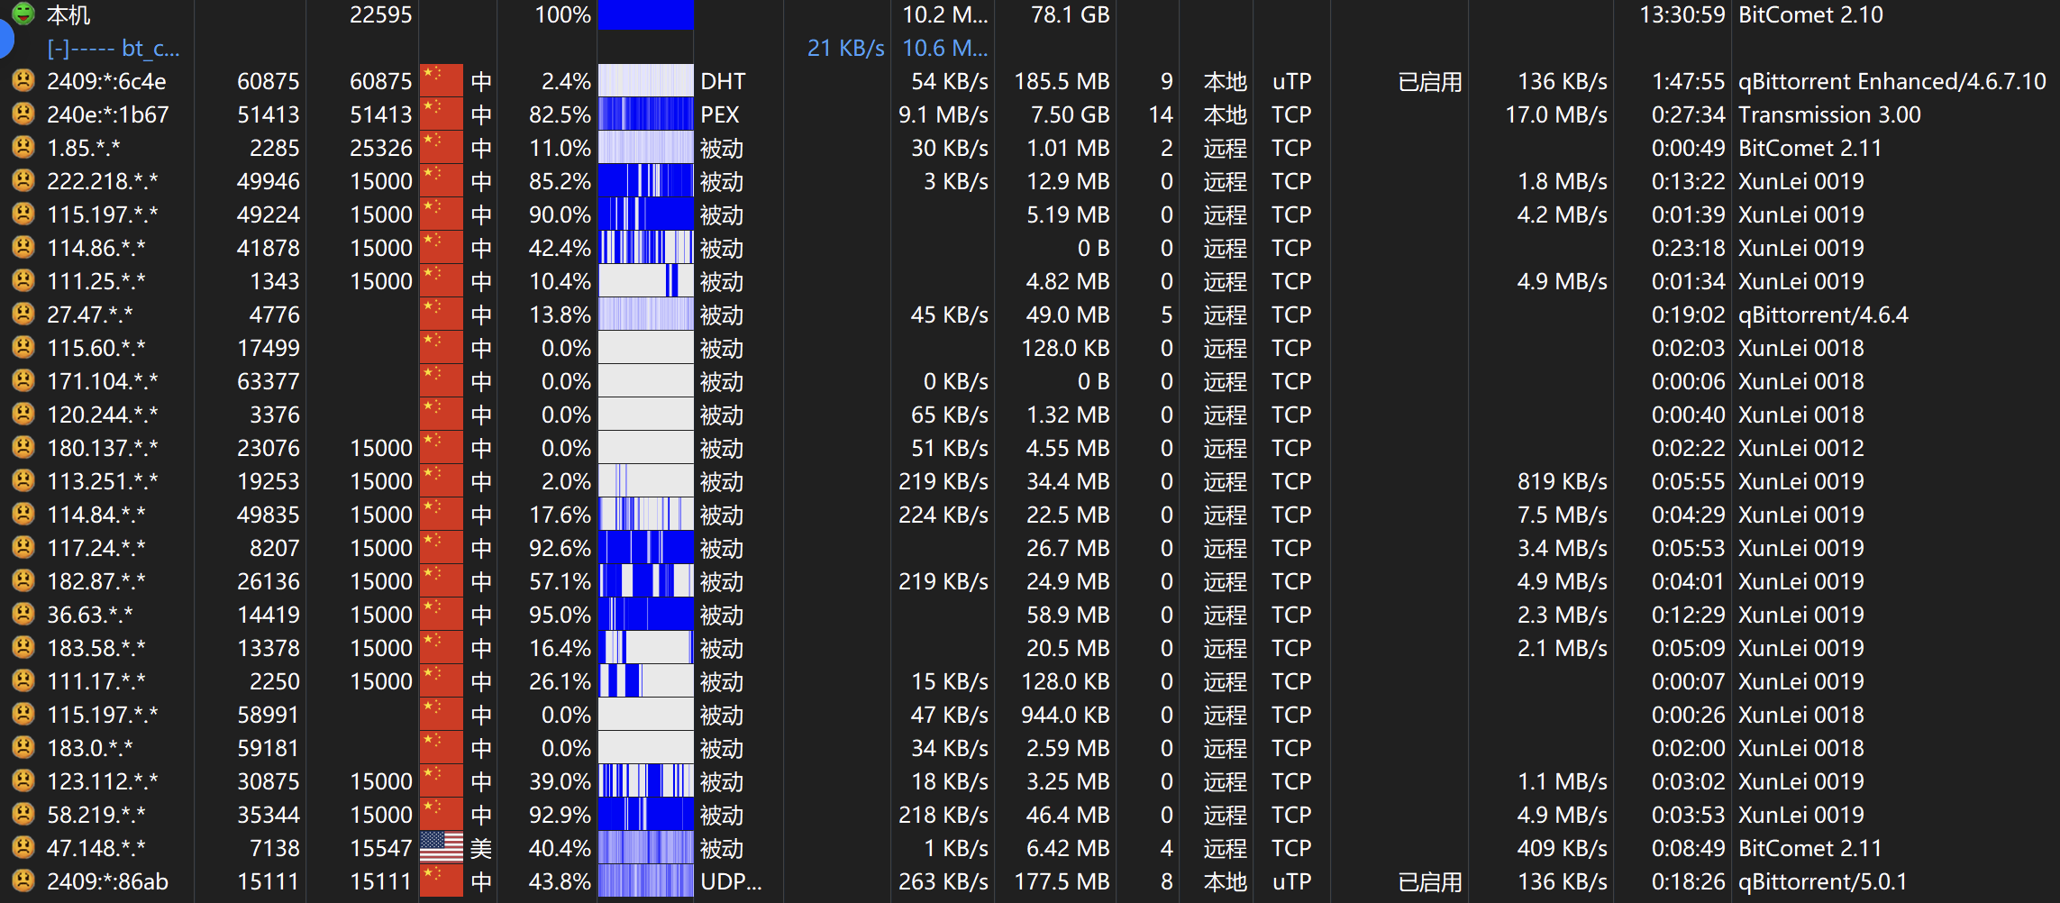The image size is (2060, 903).
Task: Click the China flag in the 120.244.*.* row
Action: 442,415
